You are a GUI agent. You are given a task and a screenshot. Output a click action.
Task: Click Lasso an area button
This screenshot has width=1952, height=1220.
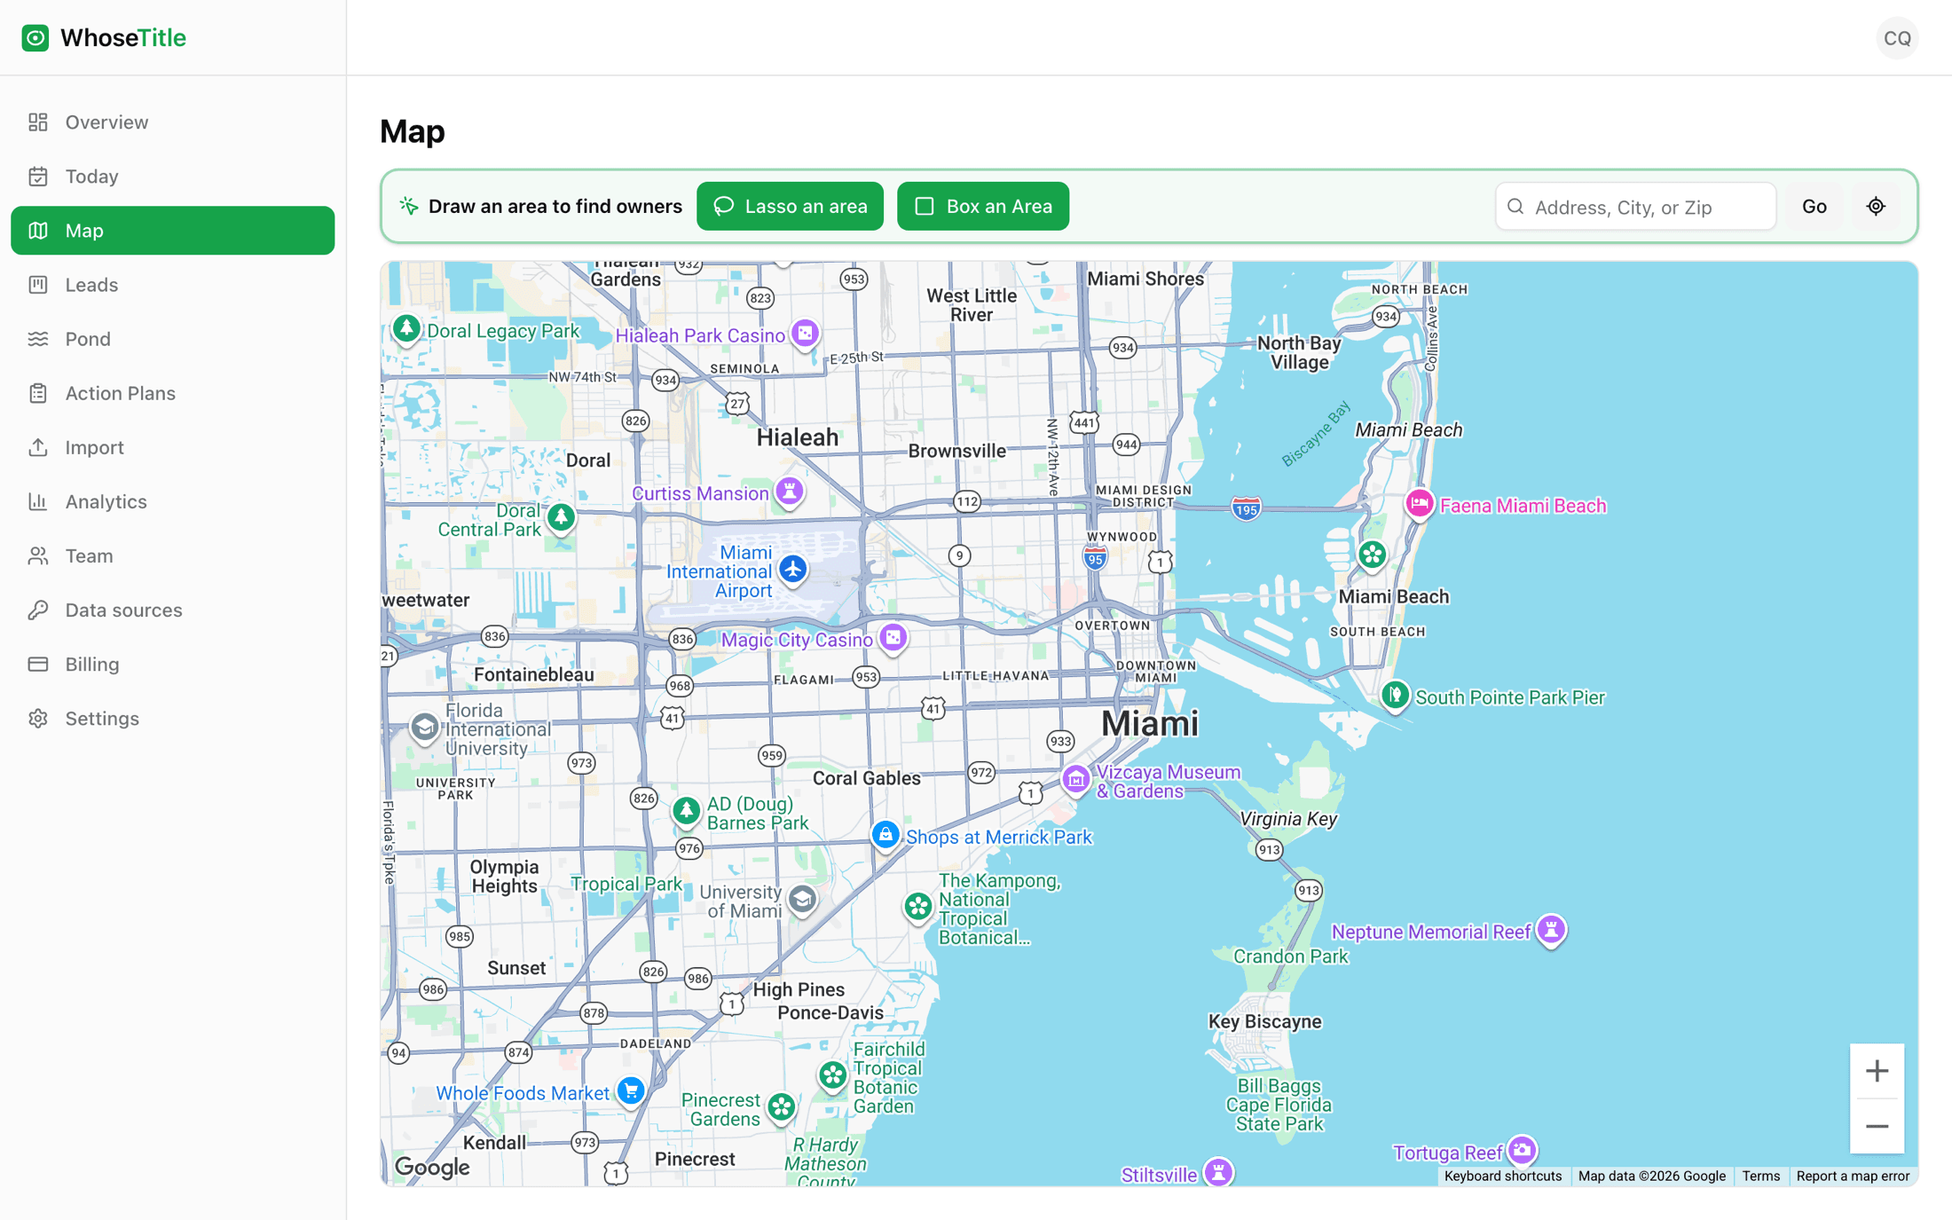pyautogui.click(x=790, y=206)
